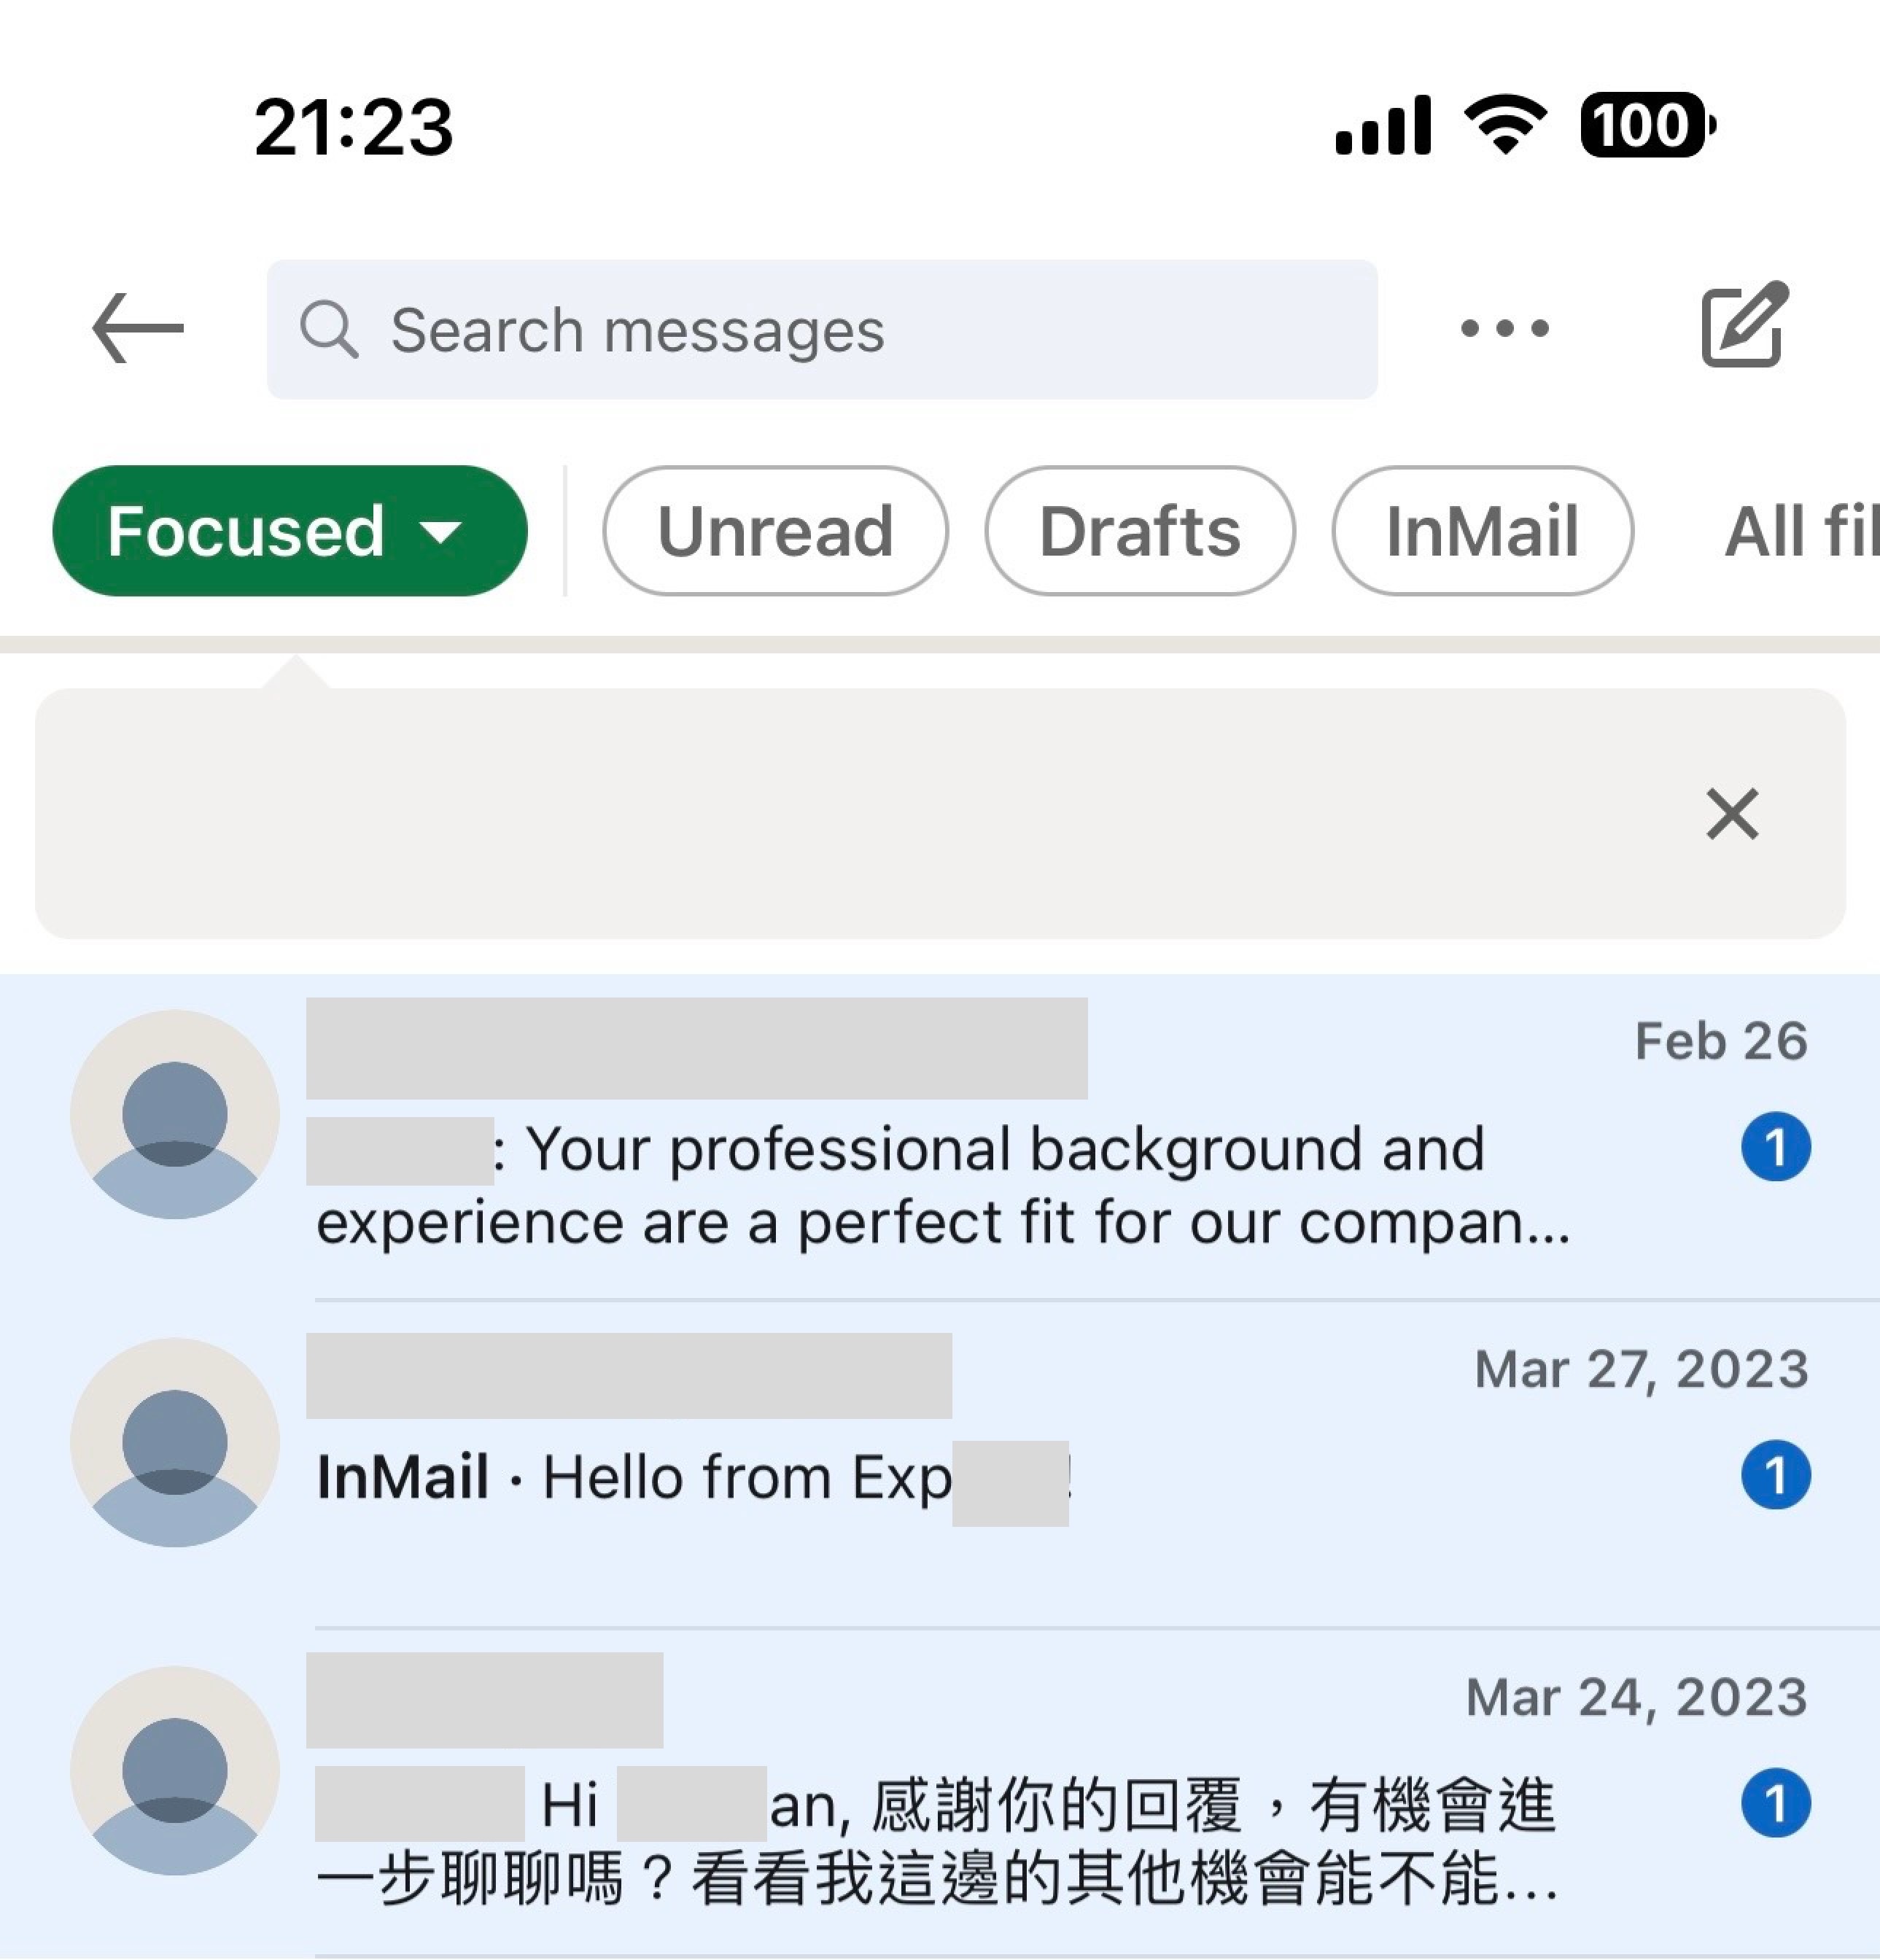Open All filters option
Screen dimensions: 1880x1960
1801,530
